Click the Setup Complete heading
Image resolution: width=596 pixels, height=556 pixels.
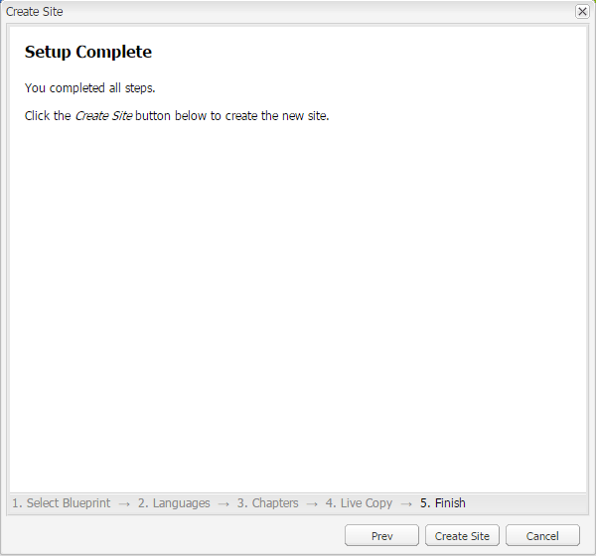click(x=88, y=52)
